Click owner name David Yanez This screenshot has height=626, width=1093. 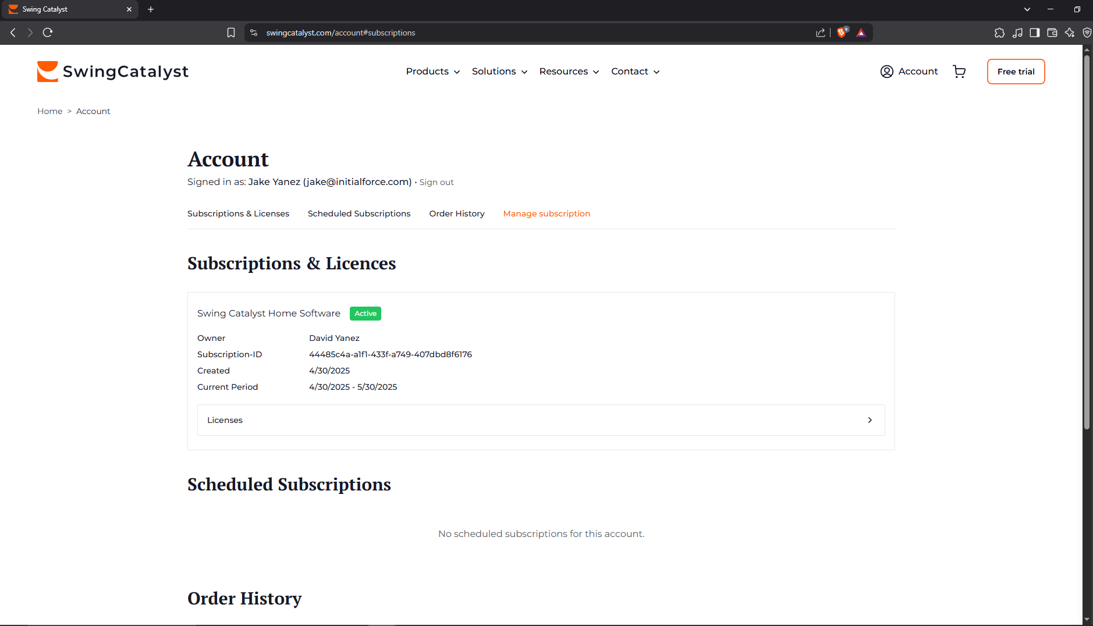(334, 338)
